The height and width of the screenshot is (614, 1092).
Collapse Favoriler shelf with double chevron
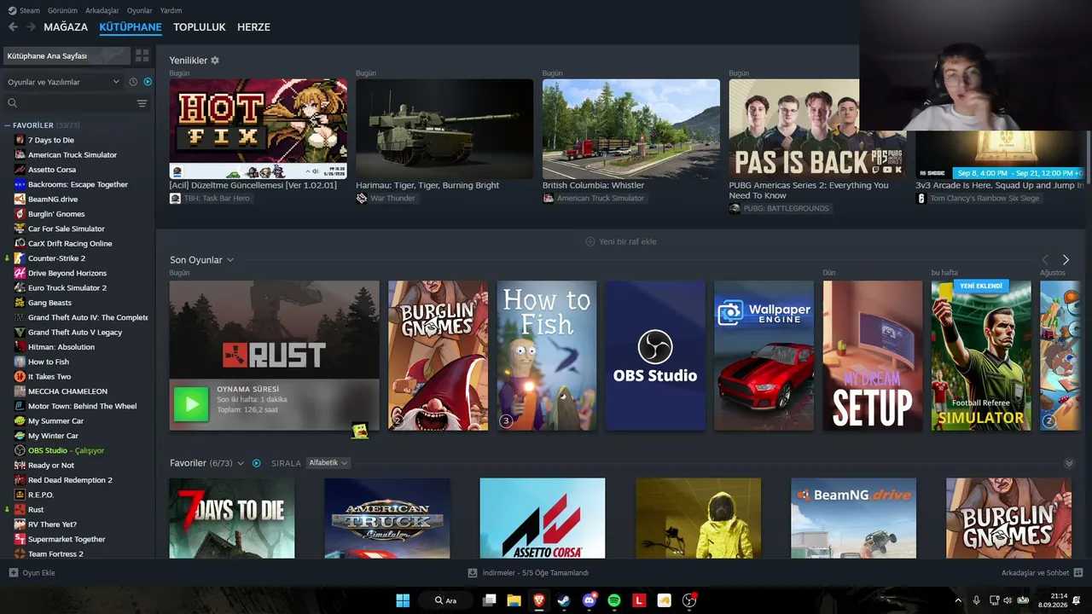click(x=1069, y=463)
